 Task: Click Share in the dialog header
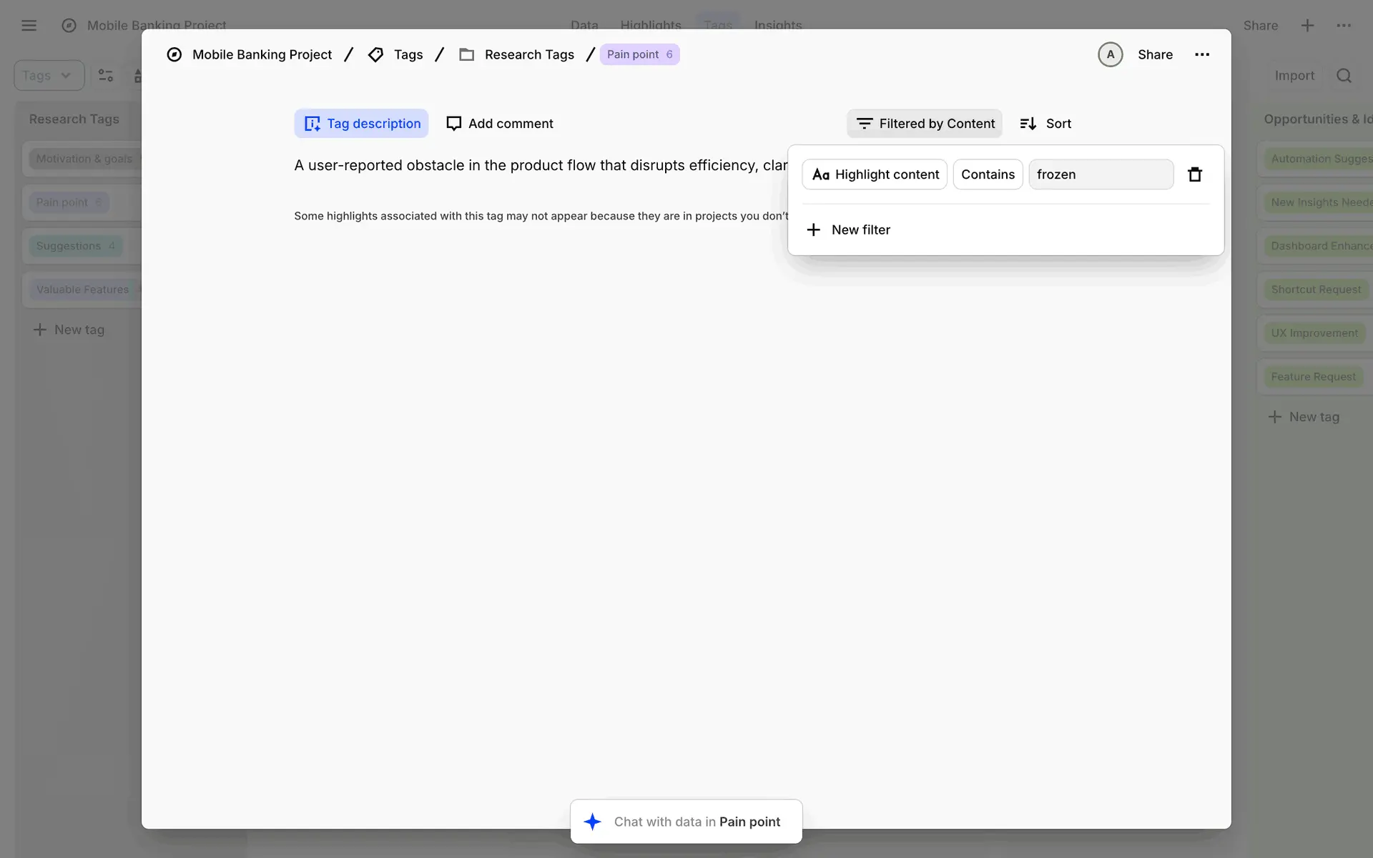click(1155, 55)
